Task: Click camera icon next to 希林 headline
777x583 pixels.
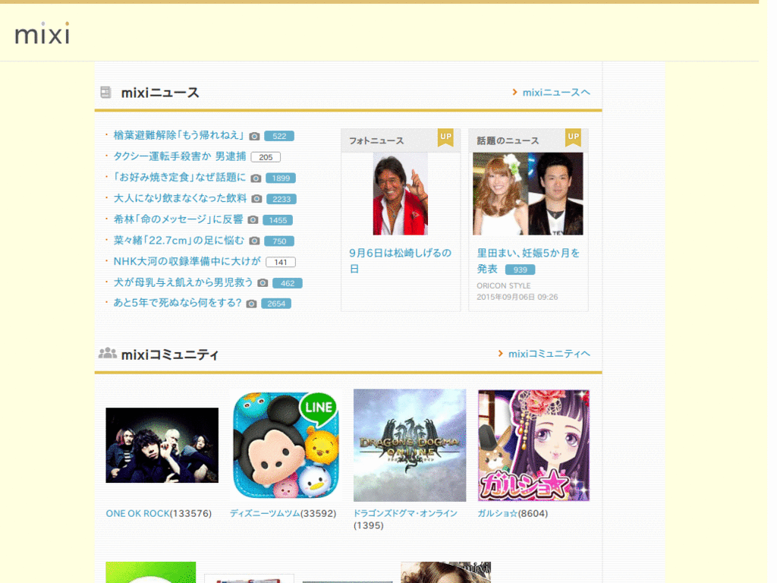Action: click(253, 219)
